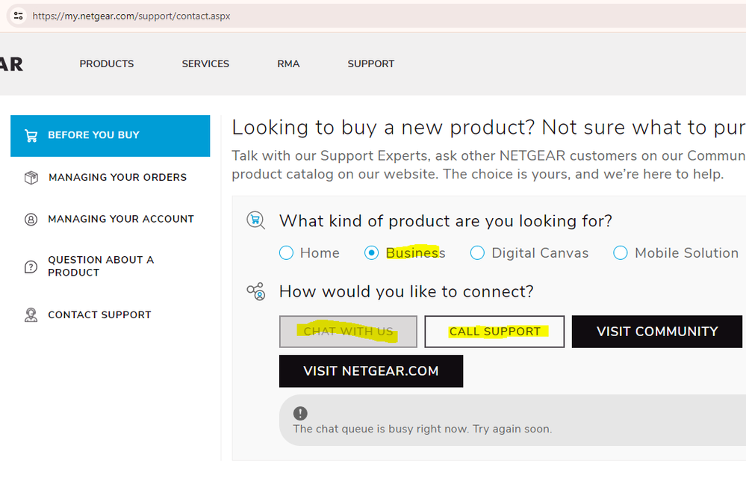
Task: Select the Business radio button
Action: pos(371,253)
